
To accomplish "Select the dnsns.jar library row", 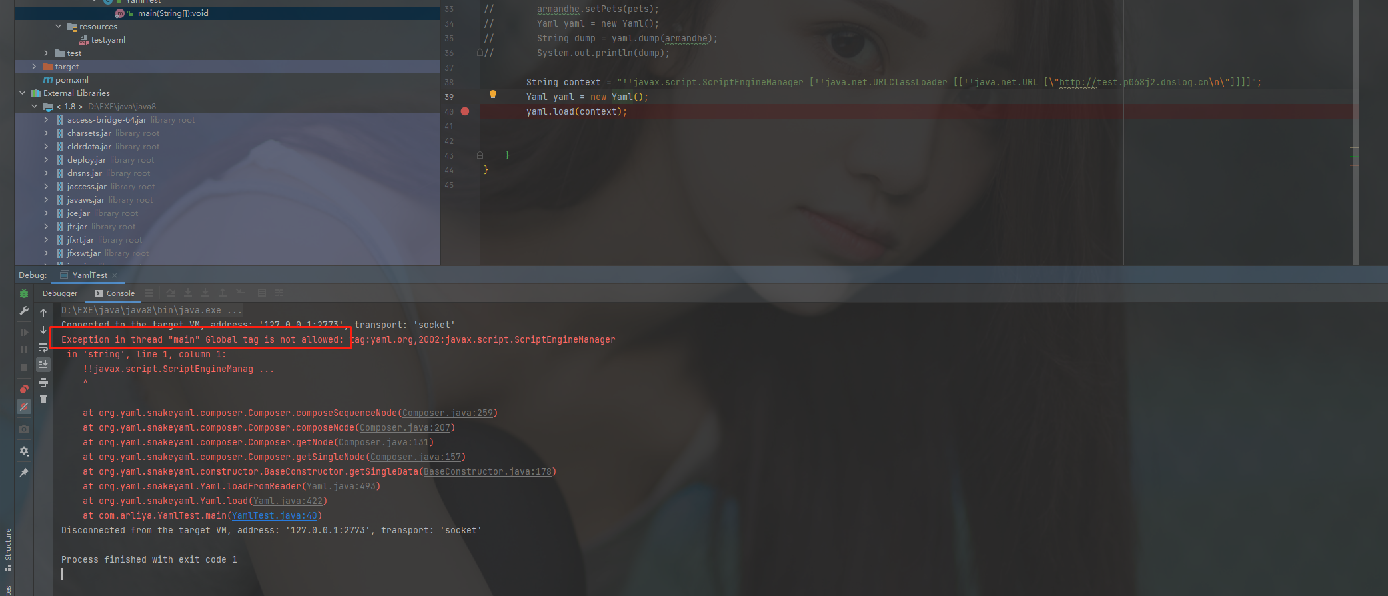I will pyautogui.click(x=227, y=173).
